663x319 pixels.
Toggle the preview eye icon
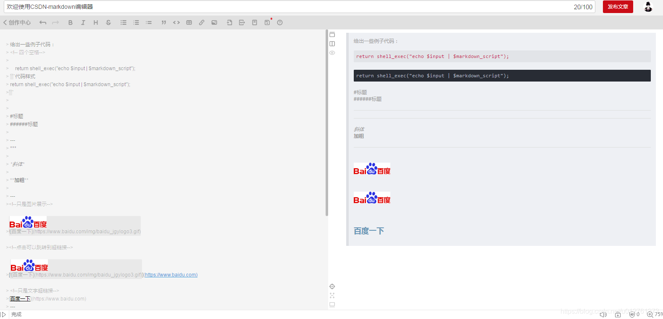pos(332,53)
